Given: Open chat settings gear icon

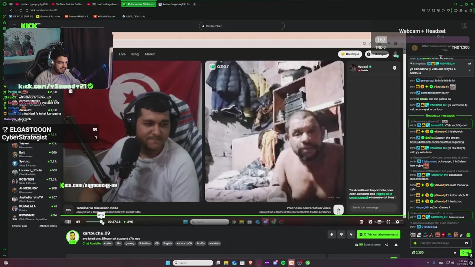Looking at the screenshot, I should pos(455,253).
